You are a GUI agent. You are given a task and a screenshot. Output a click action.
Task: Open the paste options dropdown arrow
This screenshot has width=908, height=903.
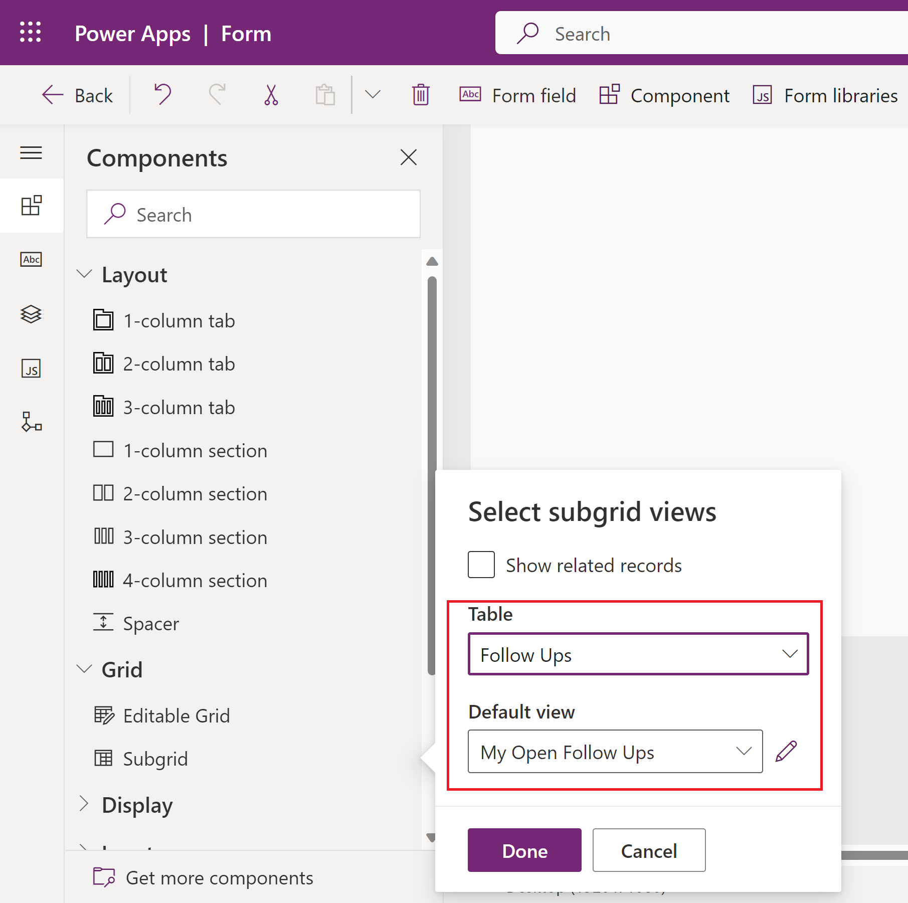373,95
